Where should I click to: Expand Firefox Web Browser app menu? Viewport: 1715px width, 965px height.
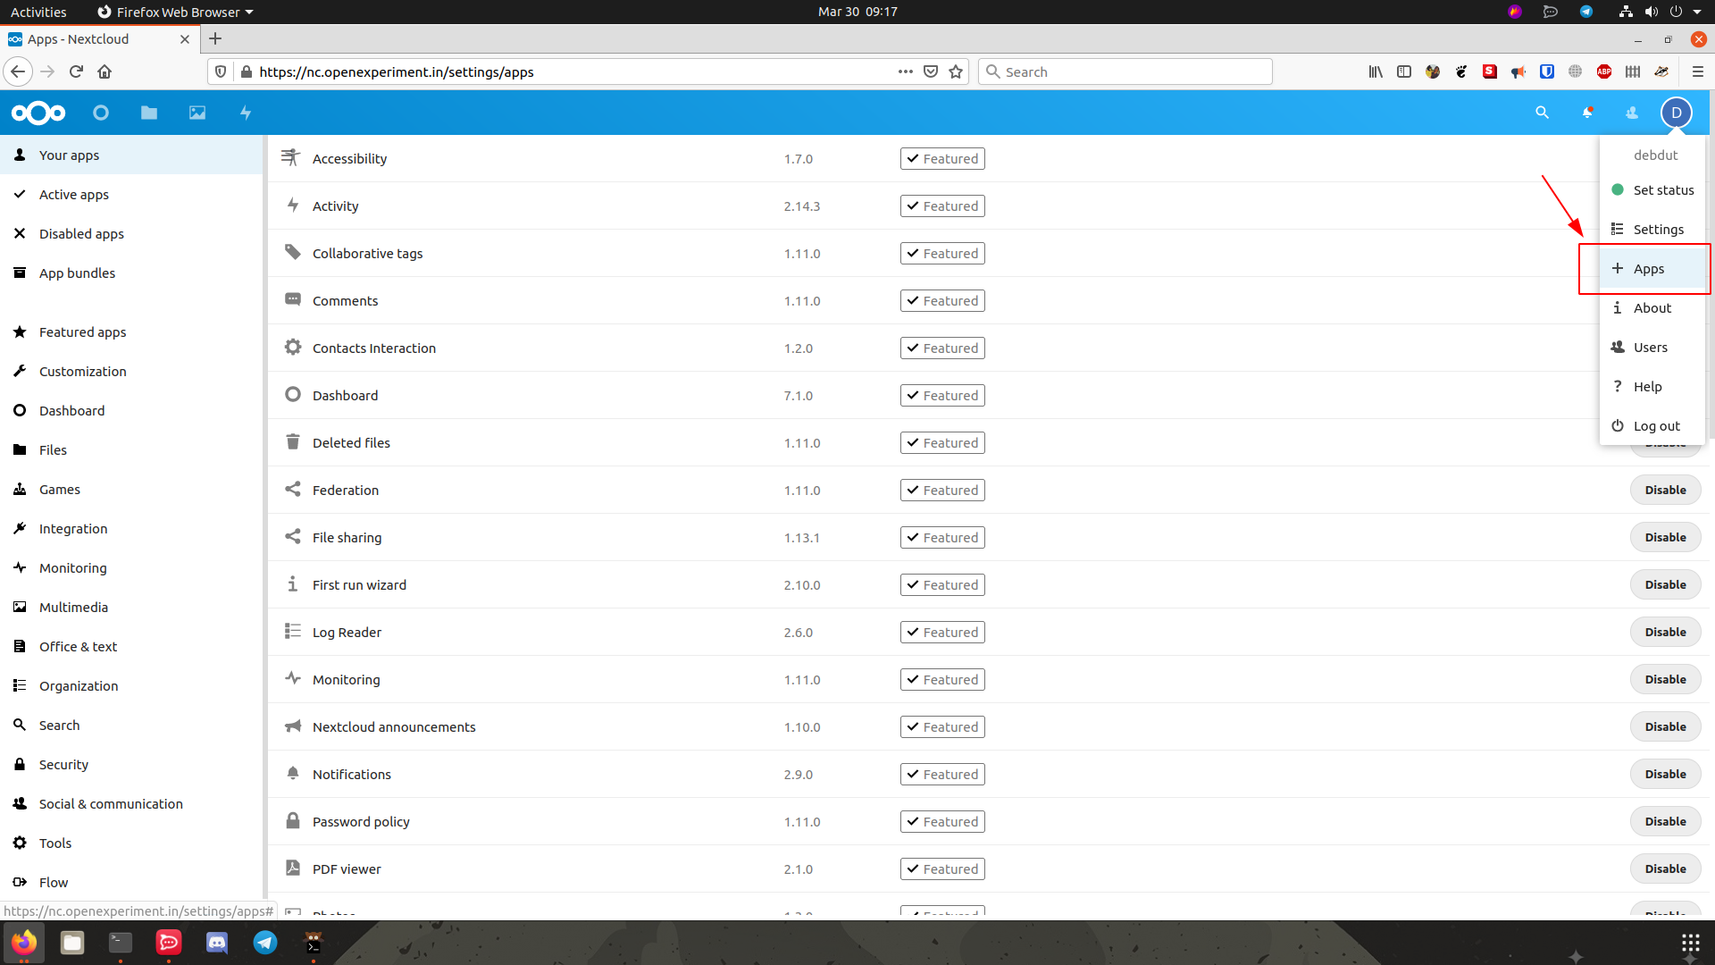pos(176,12)
